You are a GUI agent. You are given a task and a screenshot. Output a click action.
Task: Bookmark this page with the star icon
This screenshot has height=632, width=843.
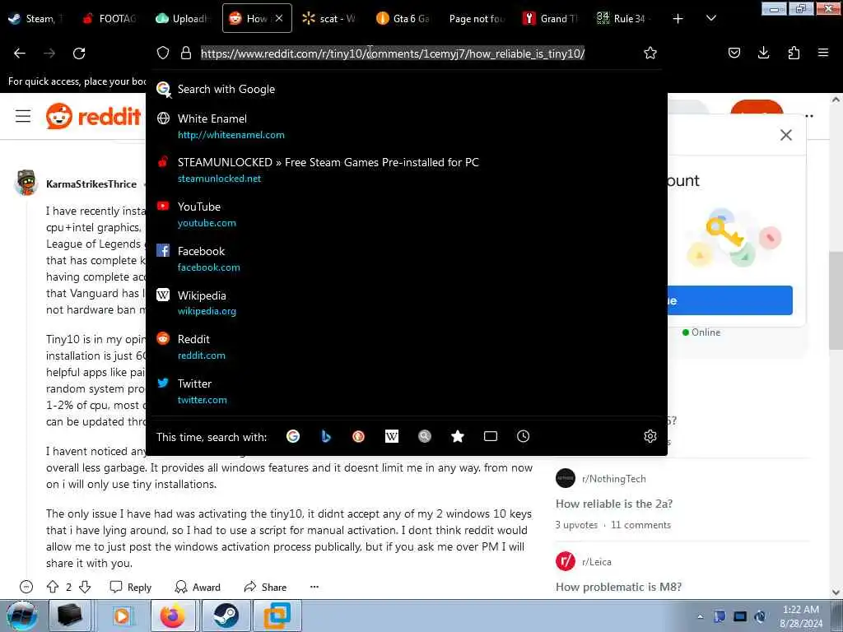point(650,53)
